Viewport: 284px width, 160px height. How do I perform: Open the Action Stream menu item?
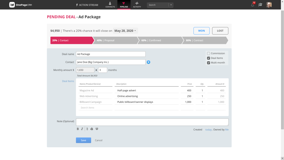click(x=87, y=5)
